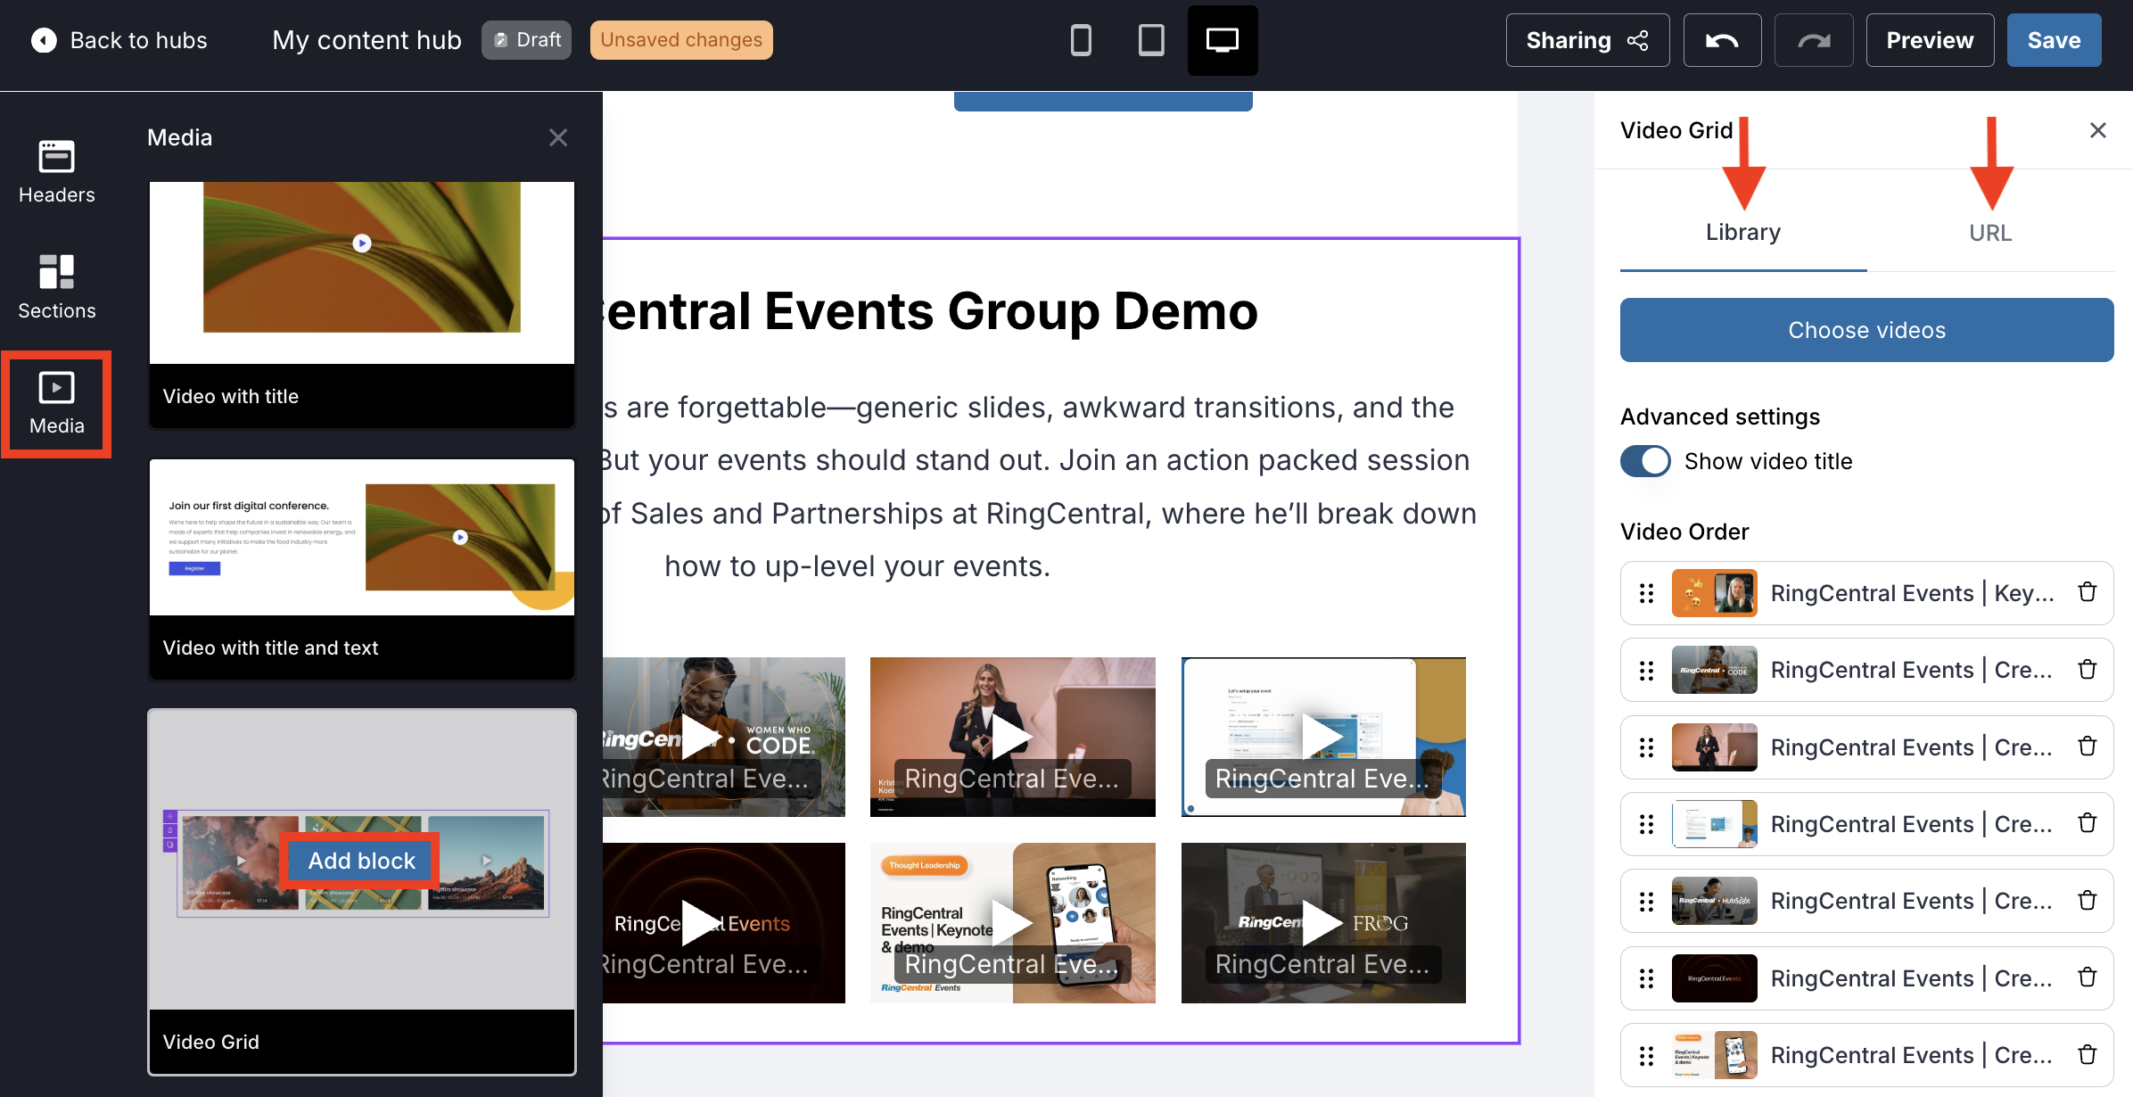Click drag handle of seventh video row
Image resolution: width=2133 pixels, height=1097 pixels.
1646,1056
